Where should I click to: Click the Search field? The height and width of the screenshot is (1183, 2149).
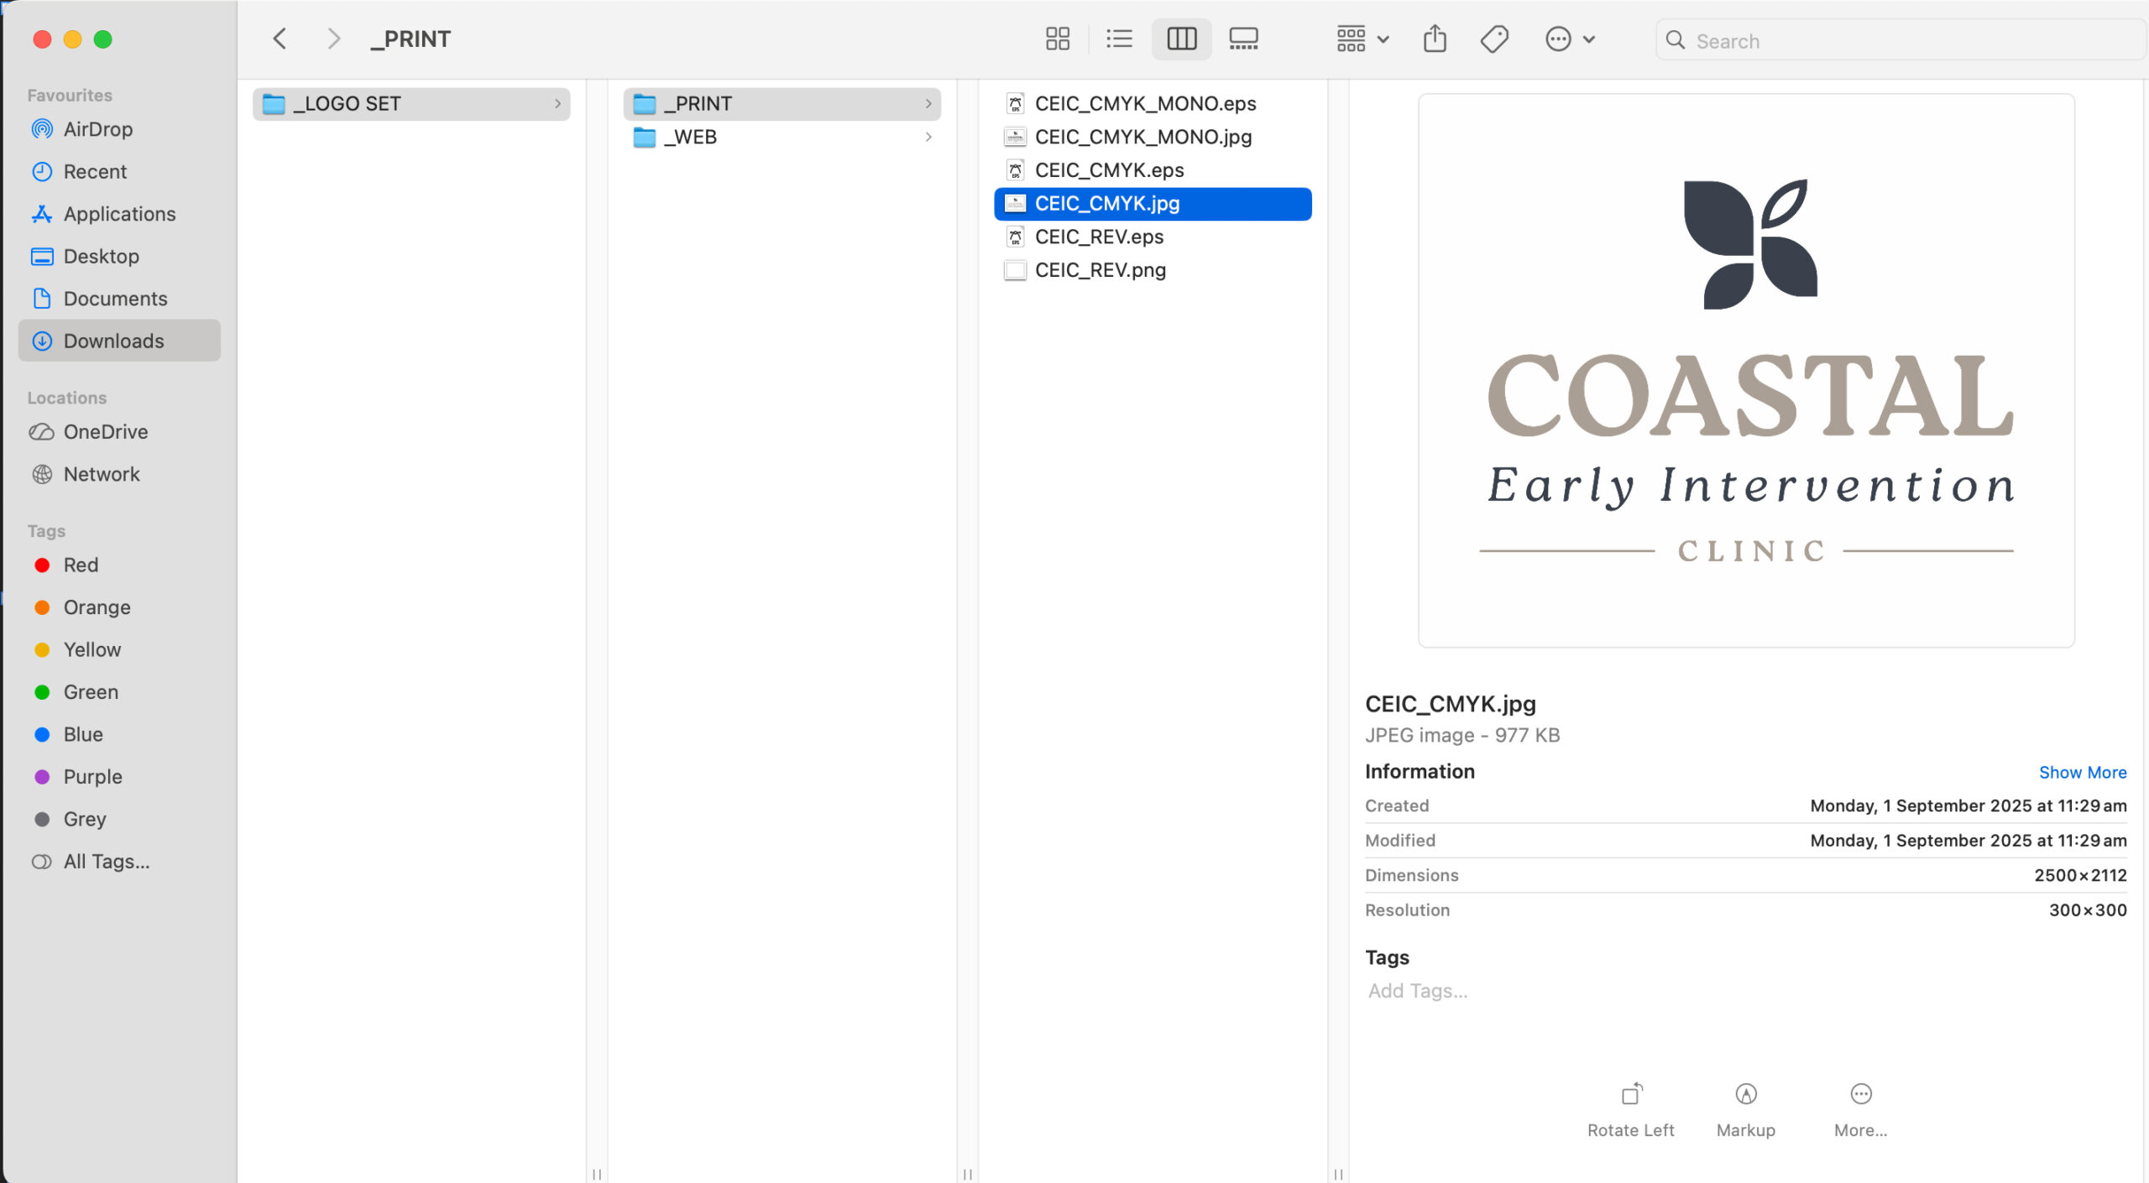(1897, 40)
